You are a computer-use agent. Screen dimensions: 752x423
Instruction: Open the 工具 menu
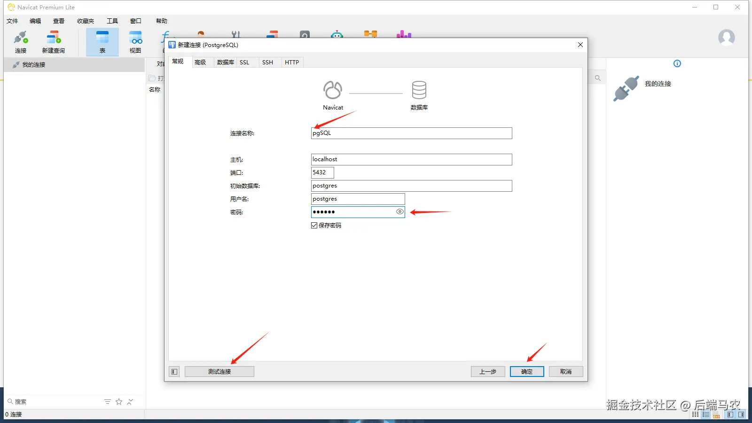[112, 21]
